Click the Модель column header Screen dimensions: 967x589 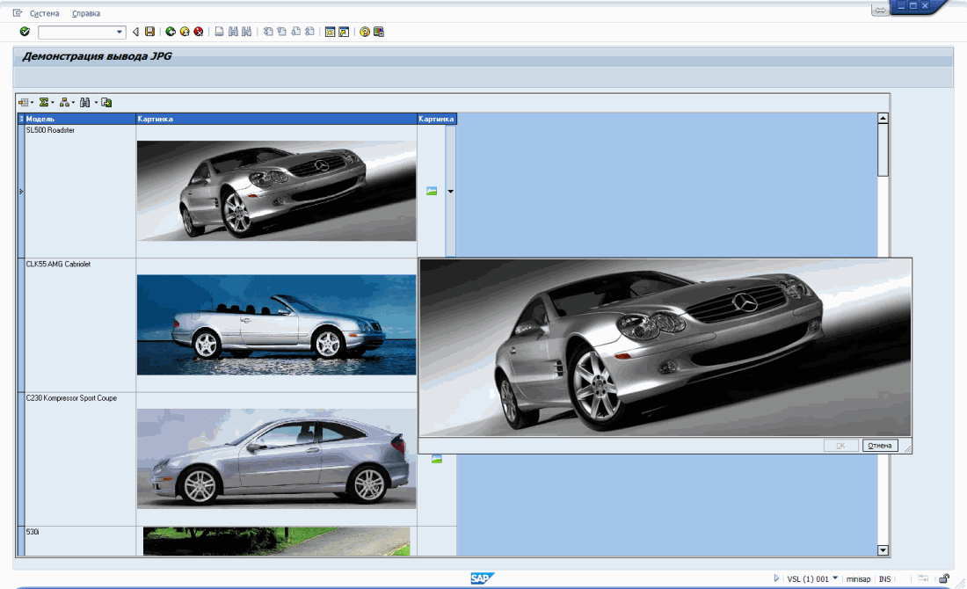79,119
